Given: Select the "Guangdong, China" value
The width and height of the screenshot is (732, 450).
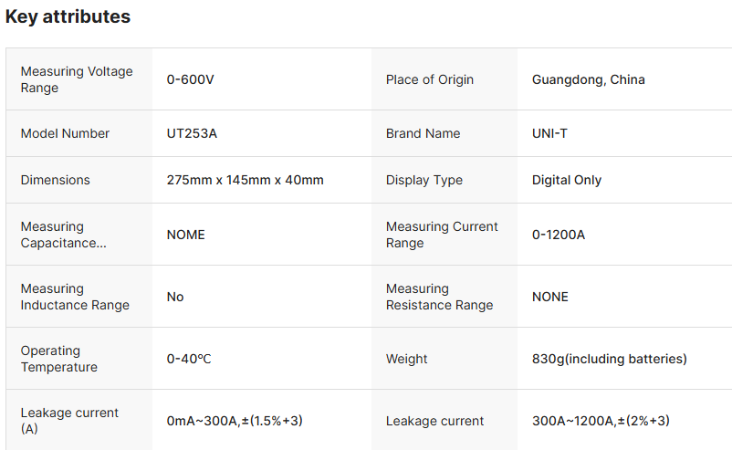Looking at the screenshot, I should coord(588,79).
